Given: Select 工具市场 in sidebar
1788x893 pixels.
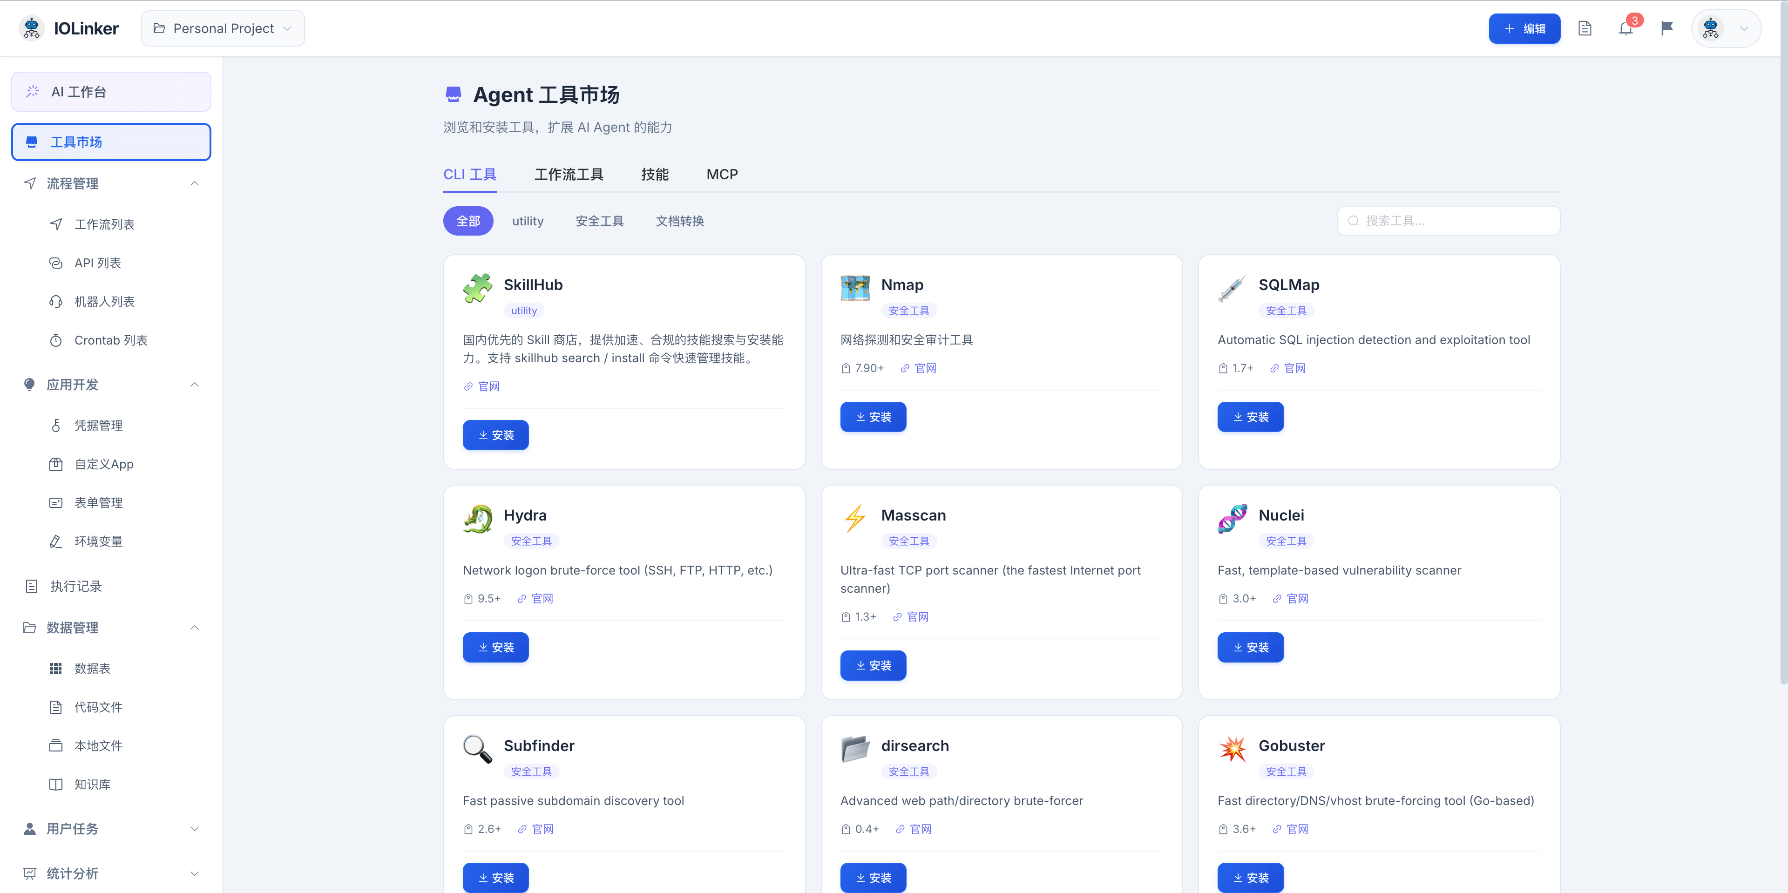Looking at the screenshot, I should point(111,142).
